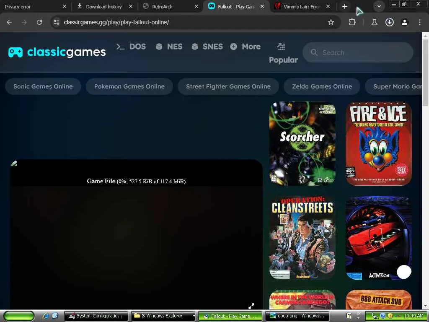Open Chrome Labs flask icon
Screen dimensions: 429x322
(x=374, y=22)
